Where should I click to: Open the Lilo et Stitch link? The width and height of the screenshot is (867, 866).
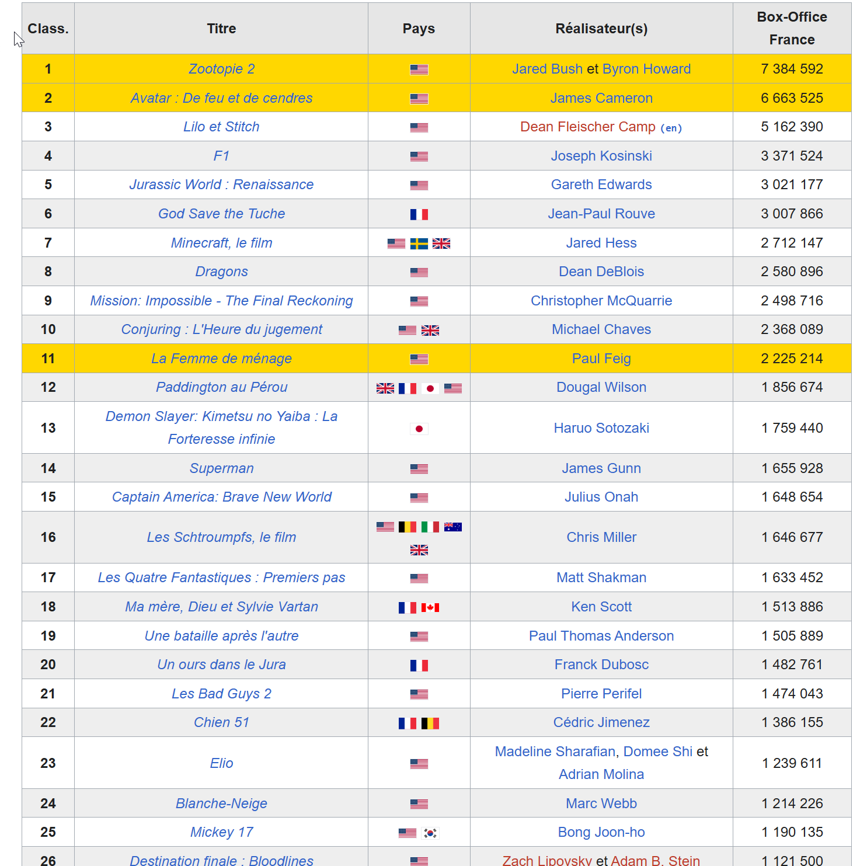click(221, 127)
